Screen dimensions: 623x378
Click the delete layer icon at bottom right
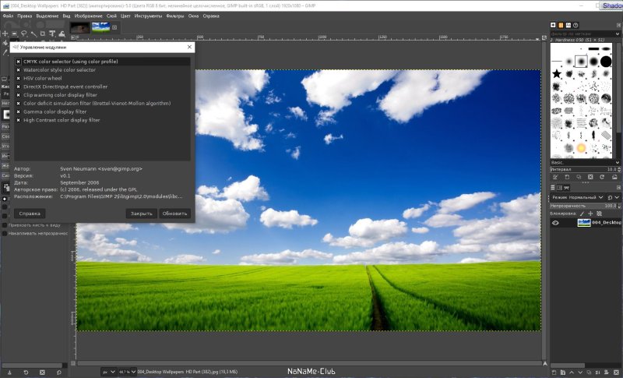616,373
